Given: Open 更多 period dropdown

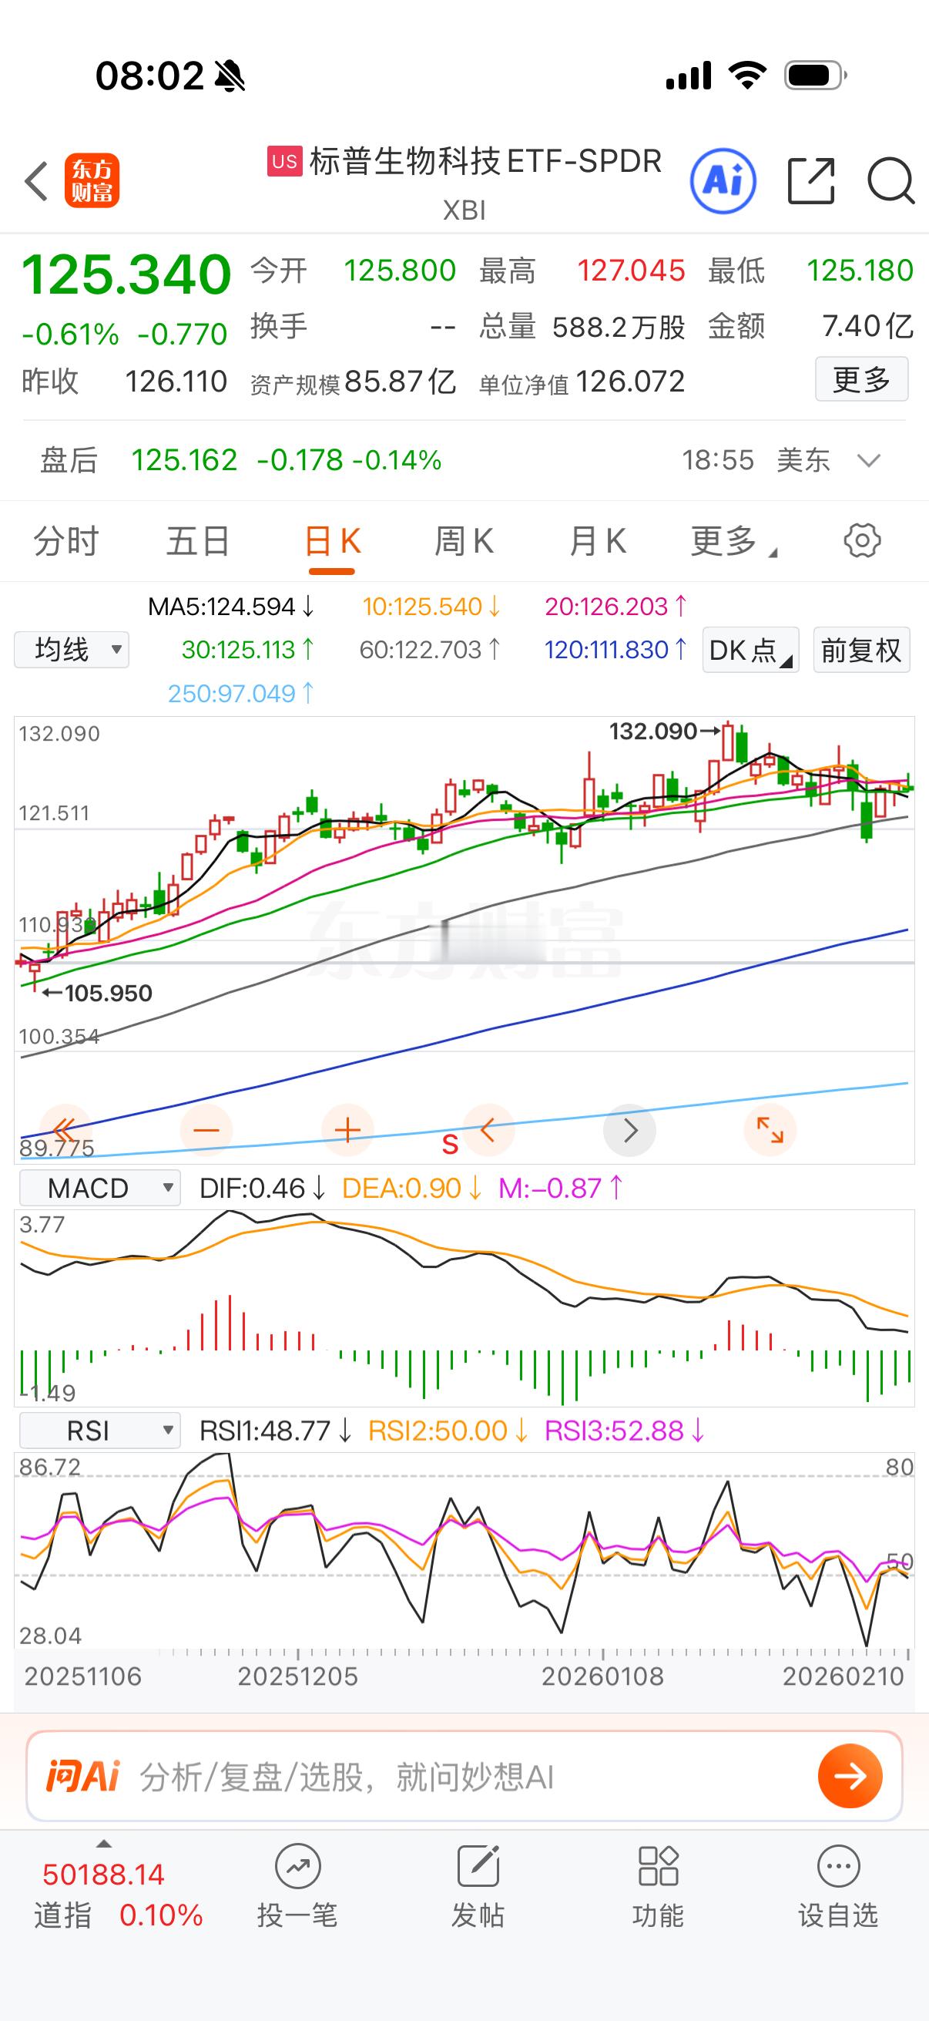Looking at the screenshot, I should (x=733, y=541).
